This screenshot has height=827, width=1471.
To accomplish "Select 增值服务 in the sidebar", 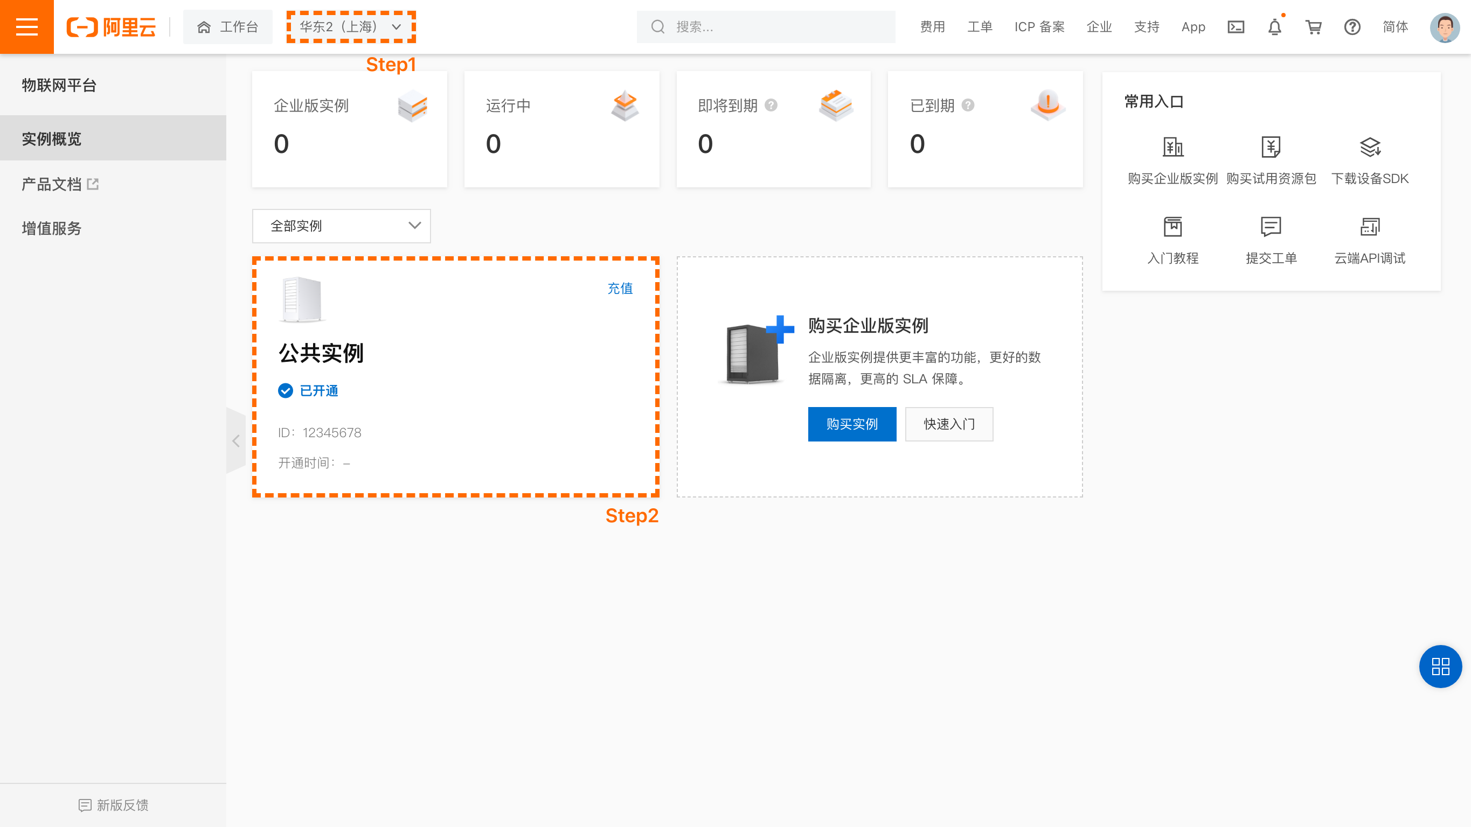I will [51, 228].
